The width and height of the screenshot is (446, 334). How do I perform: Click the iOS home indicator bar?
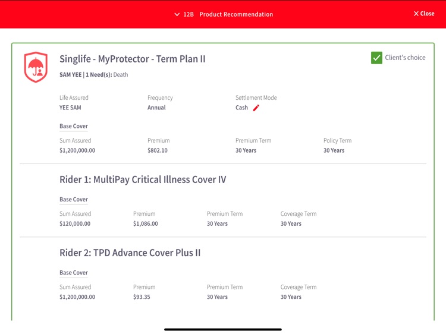click(x=223, y=329)
